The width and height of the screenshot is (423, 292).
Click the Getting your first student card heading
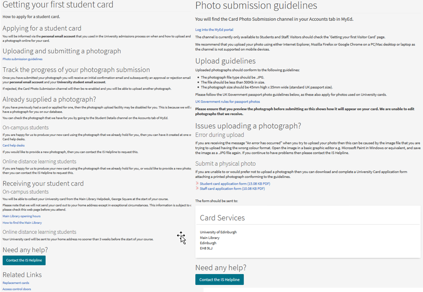pyautogui.click(x=58, y=5)
